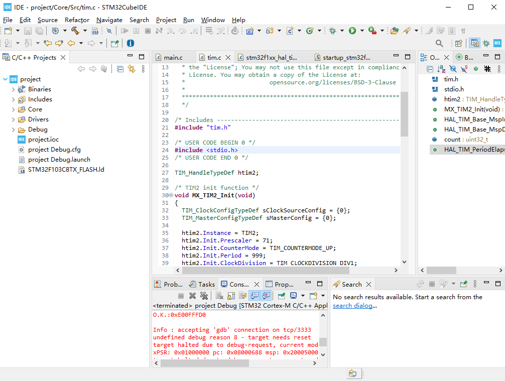The height and width of the screenshot is (381, 505).
Task: Click the Pin Console icon
Action: tap(282, 296)
